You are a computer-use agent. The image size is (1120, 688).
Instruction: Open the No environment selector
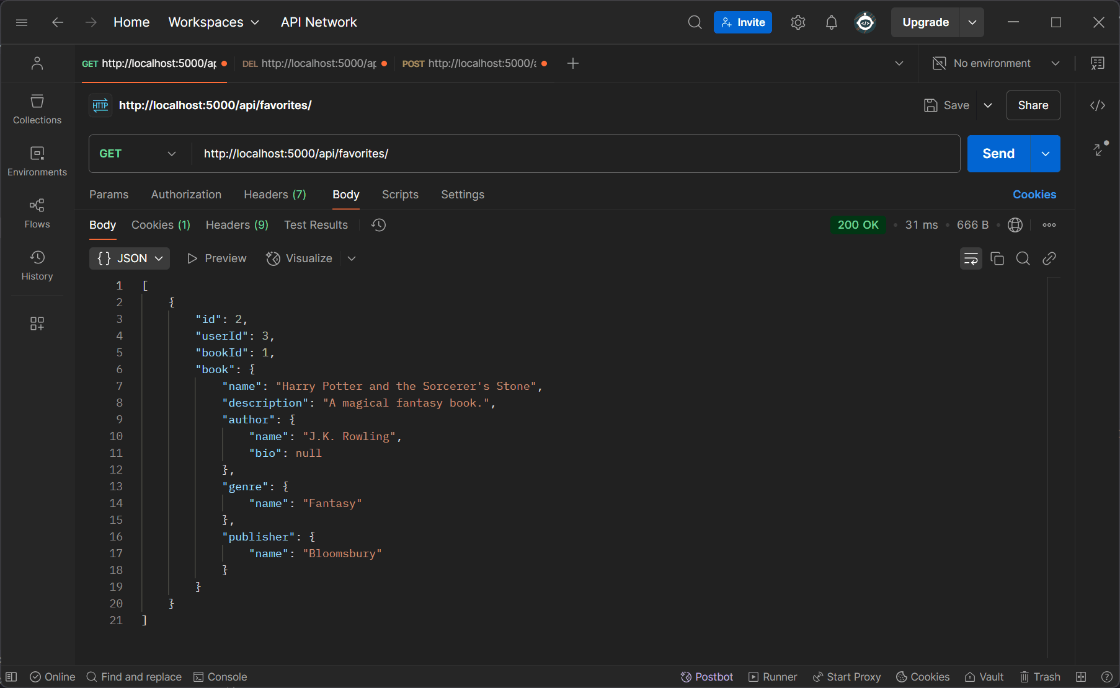(x=997, y=63)
